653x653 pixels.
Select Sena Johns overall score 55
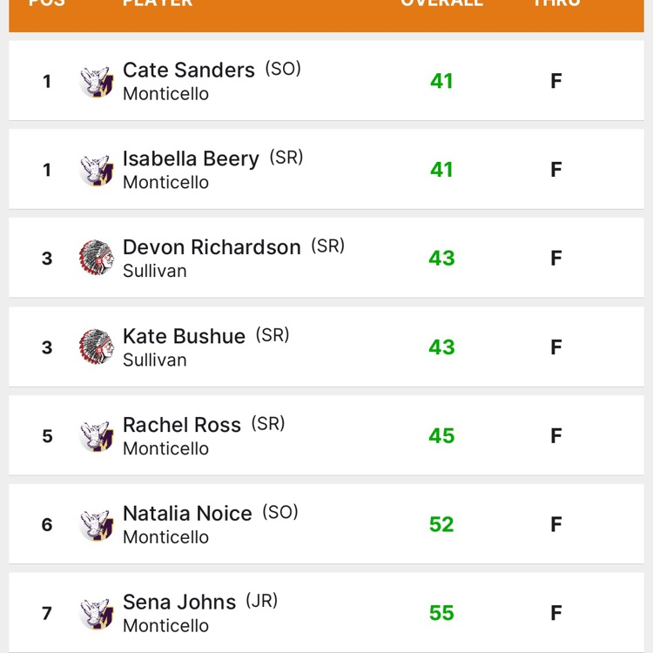[x=441, y=613]
